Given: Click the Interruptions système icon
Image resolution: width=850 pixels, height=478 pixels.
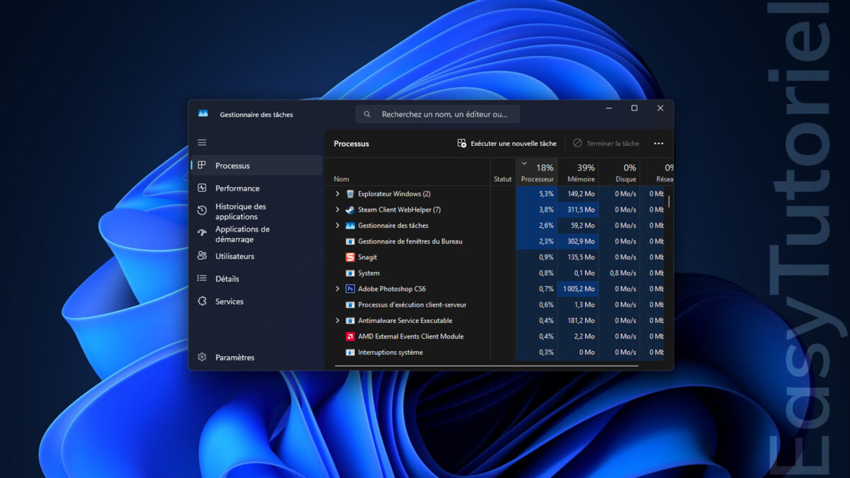Looking at the screenshot, I should 350,352.
